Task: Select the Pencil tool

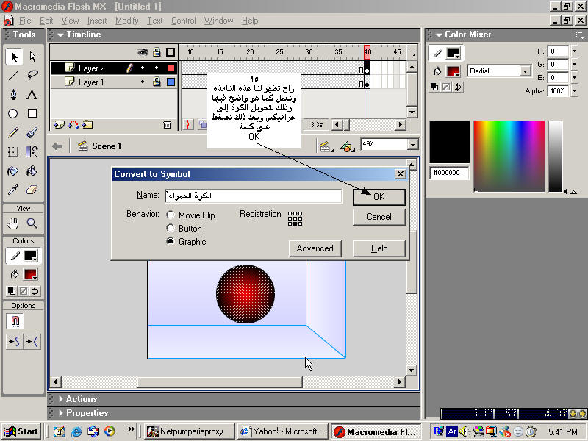Action: tap(13, 133)
